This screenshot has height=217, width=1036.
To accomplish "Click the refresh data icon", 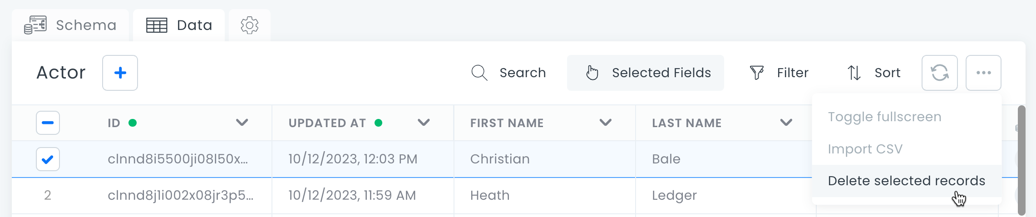I will (x=939, y=73).
